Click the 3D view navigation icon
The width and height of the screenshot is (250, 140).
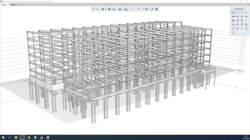pyautogui.click(x=102, y=9)
